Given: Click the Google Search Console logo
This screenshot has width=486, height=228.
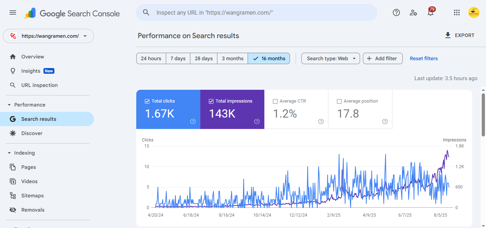Looking at the screenshot, I should click(72, 13).
